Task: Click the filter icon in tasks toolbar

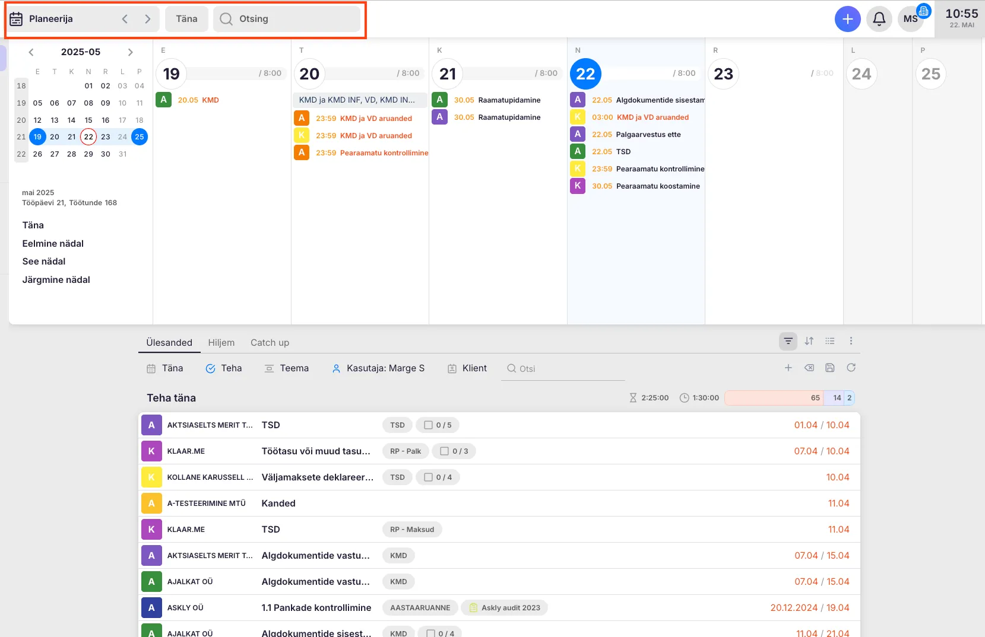Action: click(788, 341)
